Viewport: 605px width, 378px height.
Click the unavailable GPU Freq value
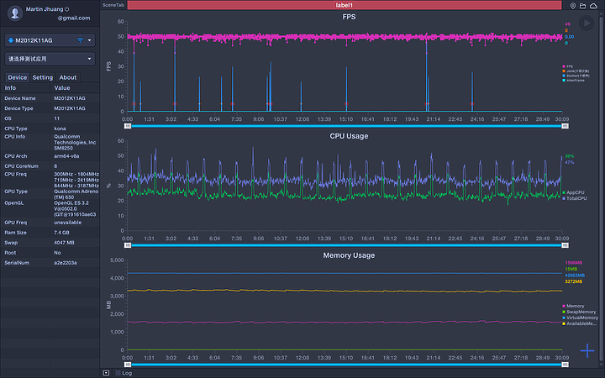point(67,223)
